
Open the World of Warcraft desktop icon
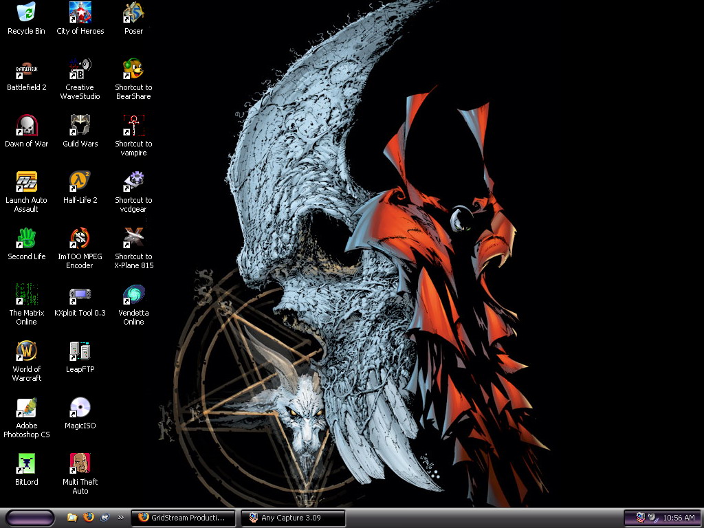27,351
